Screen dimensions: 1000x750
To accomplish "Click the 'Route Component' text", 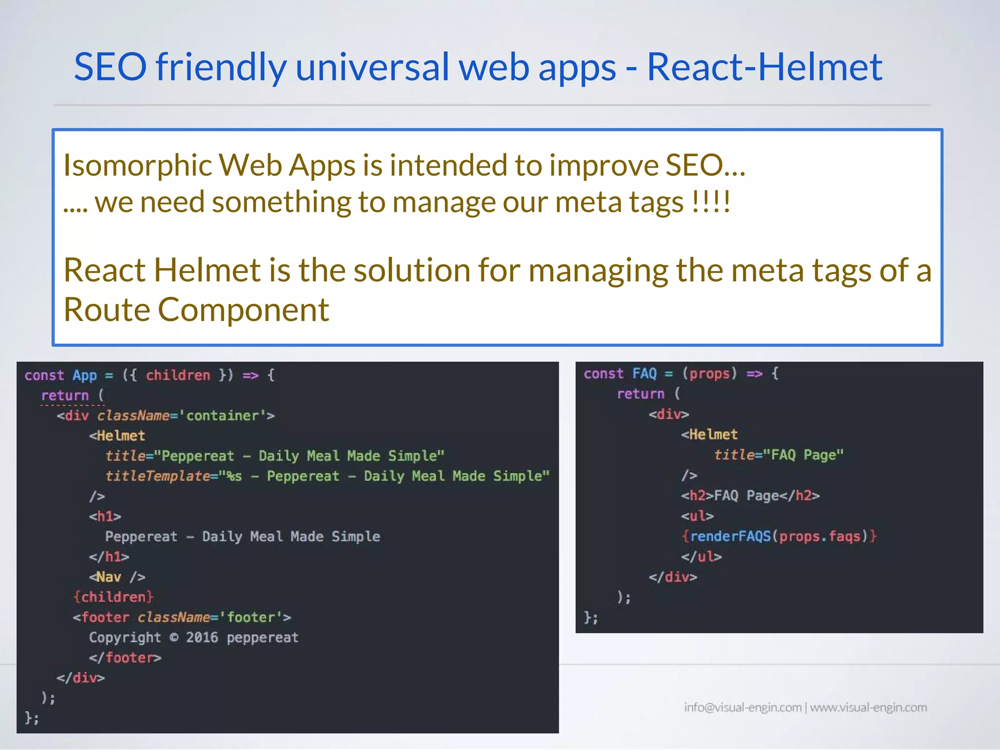I will tap(196, 310).
